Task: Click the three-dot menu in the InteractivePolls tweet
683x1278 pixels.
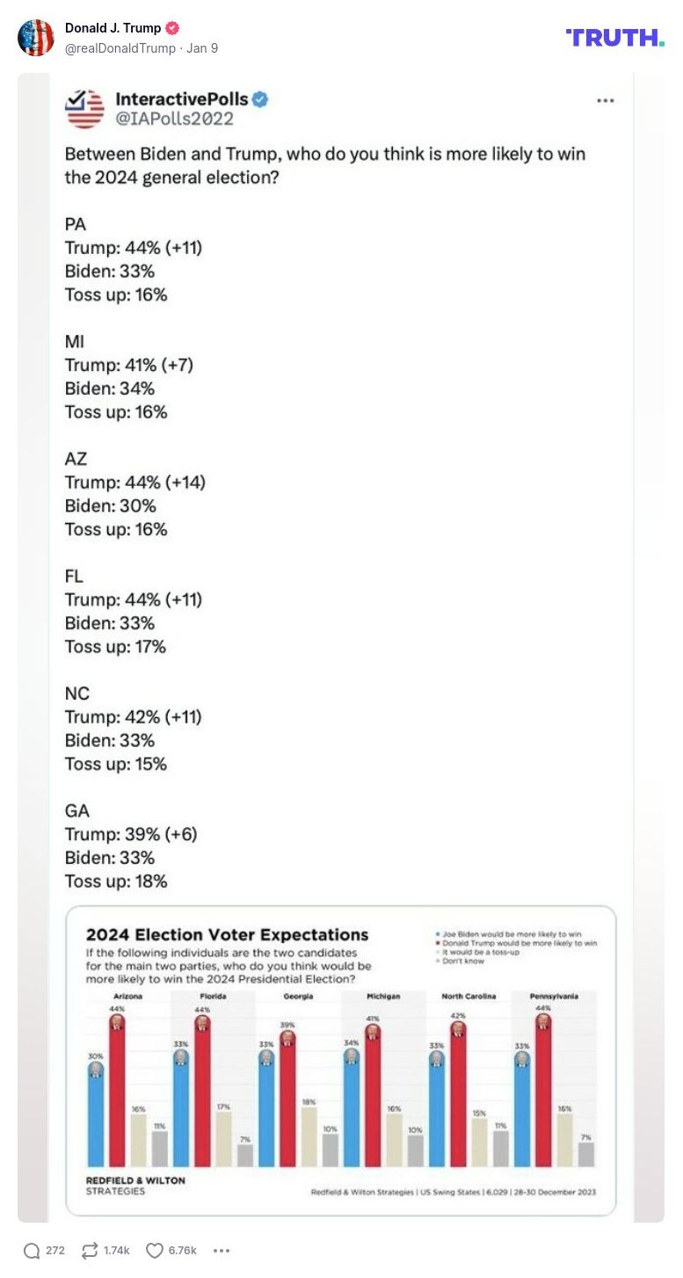Action: tap(605, 101)
